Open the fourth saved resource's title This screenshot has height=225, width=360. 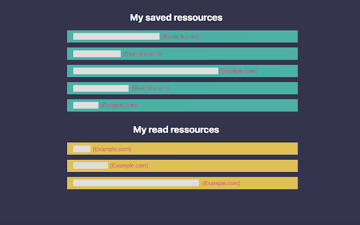click(x=101, y=88)
